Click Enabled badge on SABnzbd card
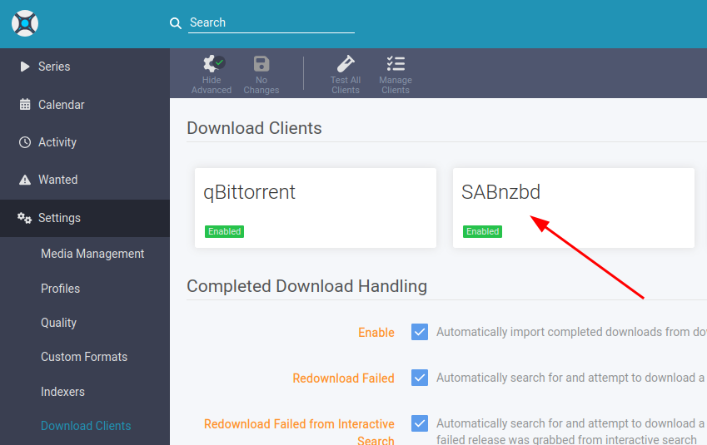This screenshot has height=445, width=707. [482, 231]
